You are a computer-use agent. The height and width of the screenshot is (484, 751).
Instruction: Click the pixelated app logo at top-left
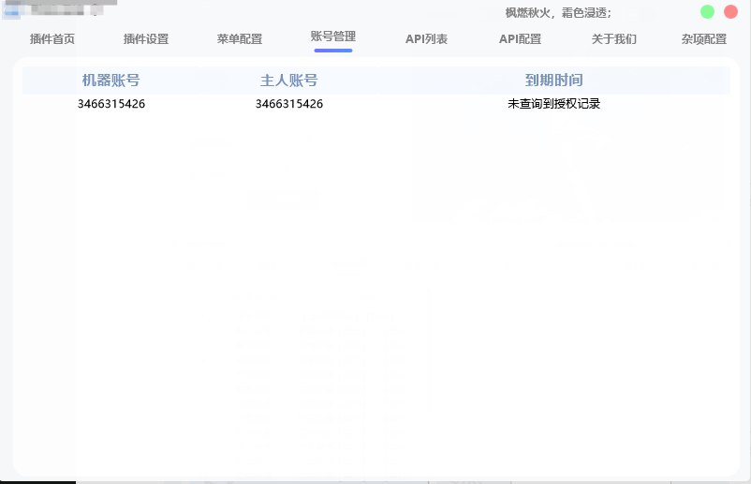point(11,10)
